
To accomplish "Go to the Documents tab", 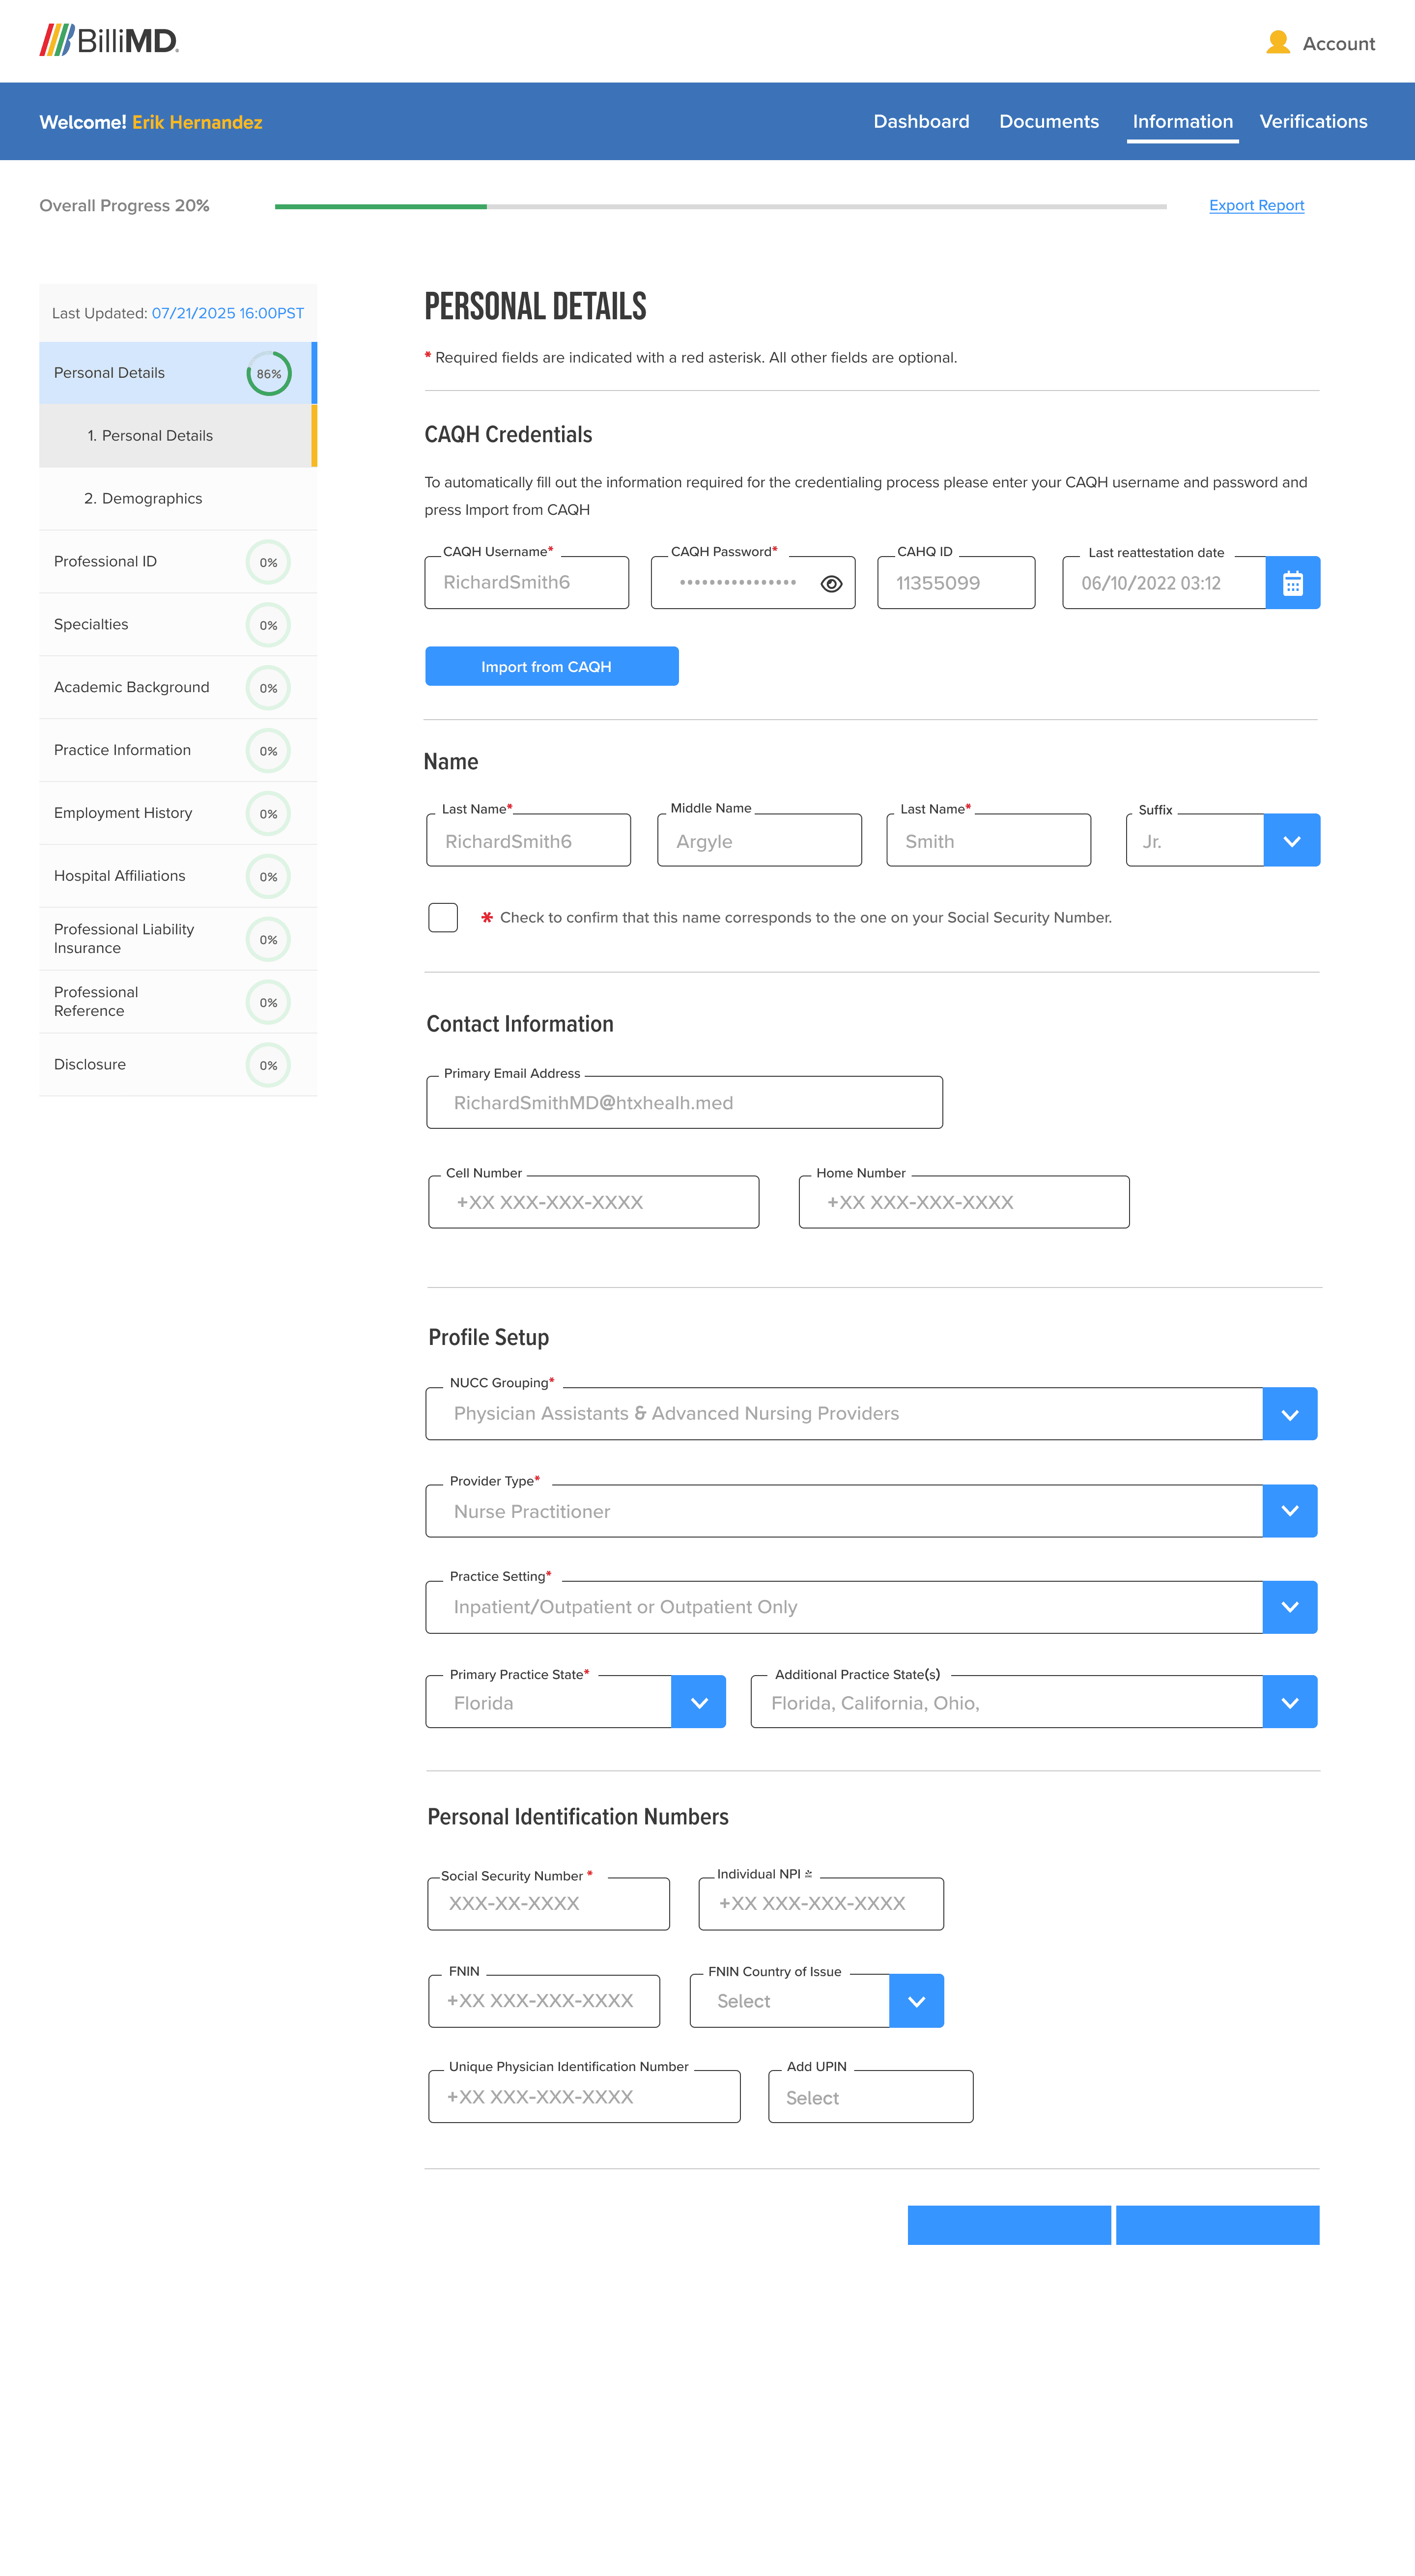I will [x=1049, y=122].
